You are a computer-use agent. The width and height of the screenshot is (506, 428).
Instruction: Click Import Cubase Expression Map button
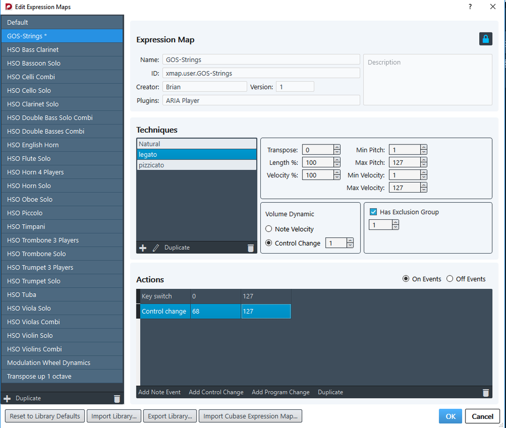pyautogui.click(x=251, y=416)
